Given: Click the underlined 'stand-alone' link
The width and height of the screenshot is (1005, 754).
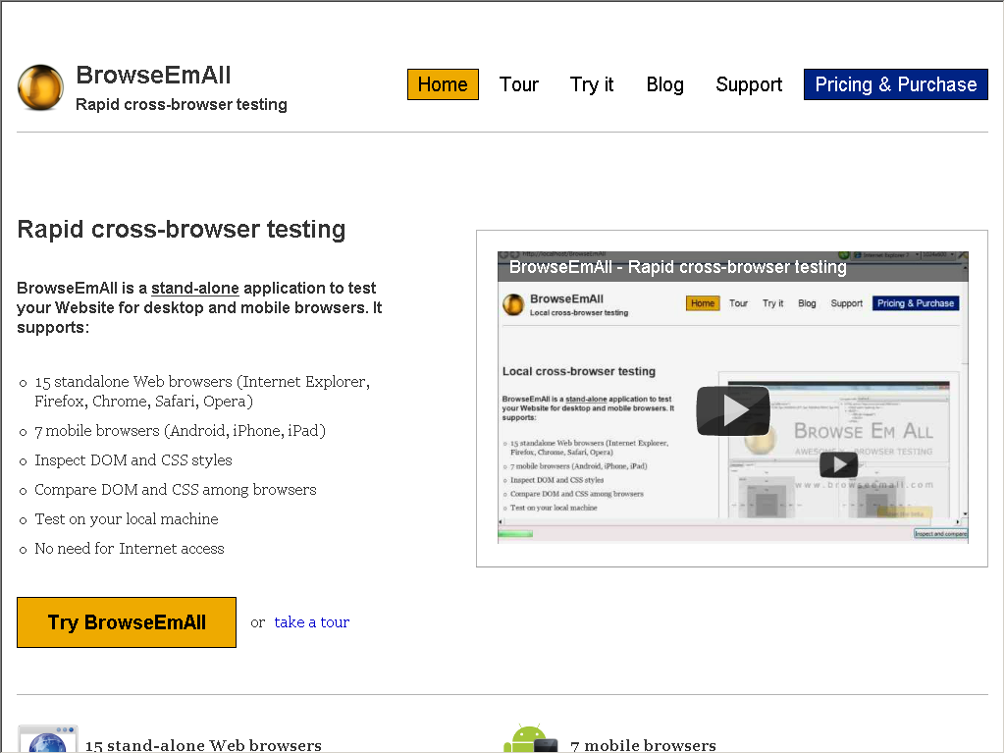Looking at the screenshot, I should coord(195,289).
